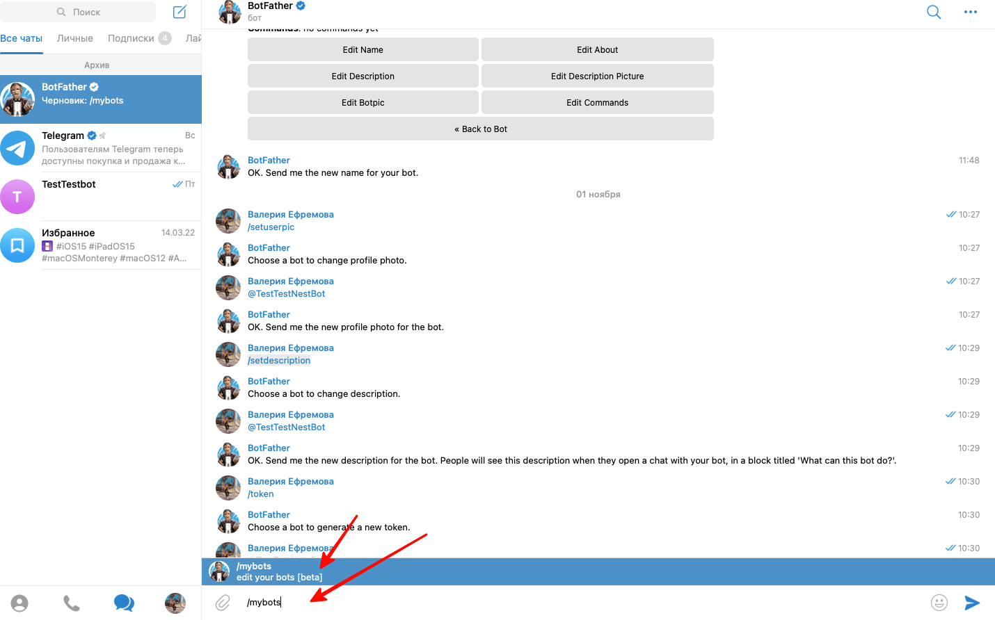Open the three-dot more options menu
This screenshot has width=995, height=620.
pyautogui.click(x=971, y=12)
